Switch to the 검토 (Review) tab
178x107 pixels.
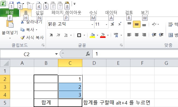[129, 13]
